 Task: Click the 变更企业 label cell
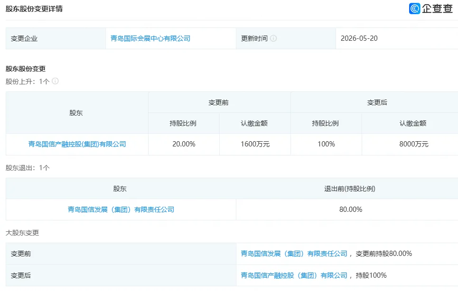click(56, 38)
